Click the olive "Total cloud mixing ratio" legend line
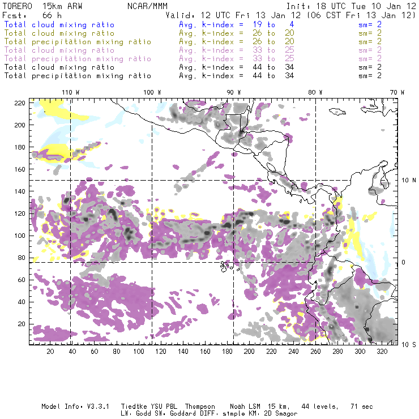 click(59, 33)
